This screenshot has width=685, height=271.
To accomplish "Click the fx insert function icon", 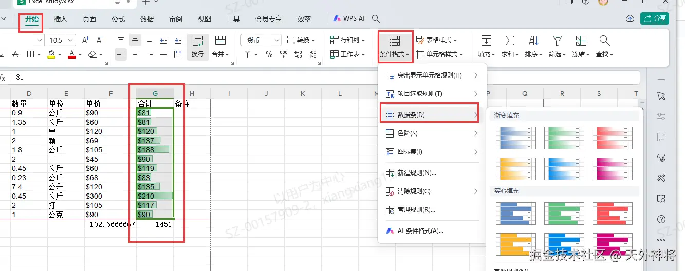I will 3,78.
